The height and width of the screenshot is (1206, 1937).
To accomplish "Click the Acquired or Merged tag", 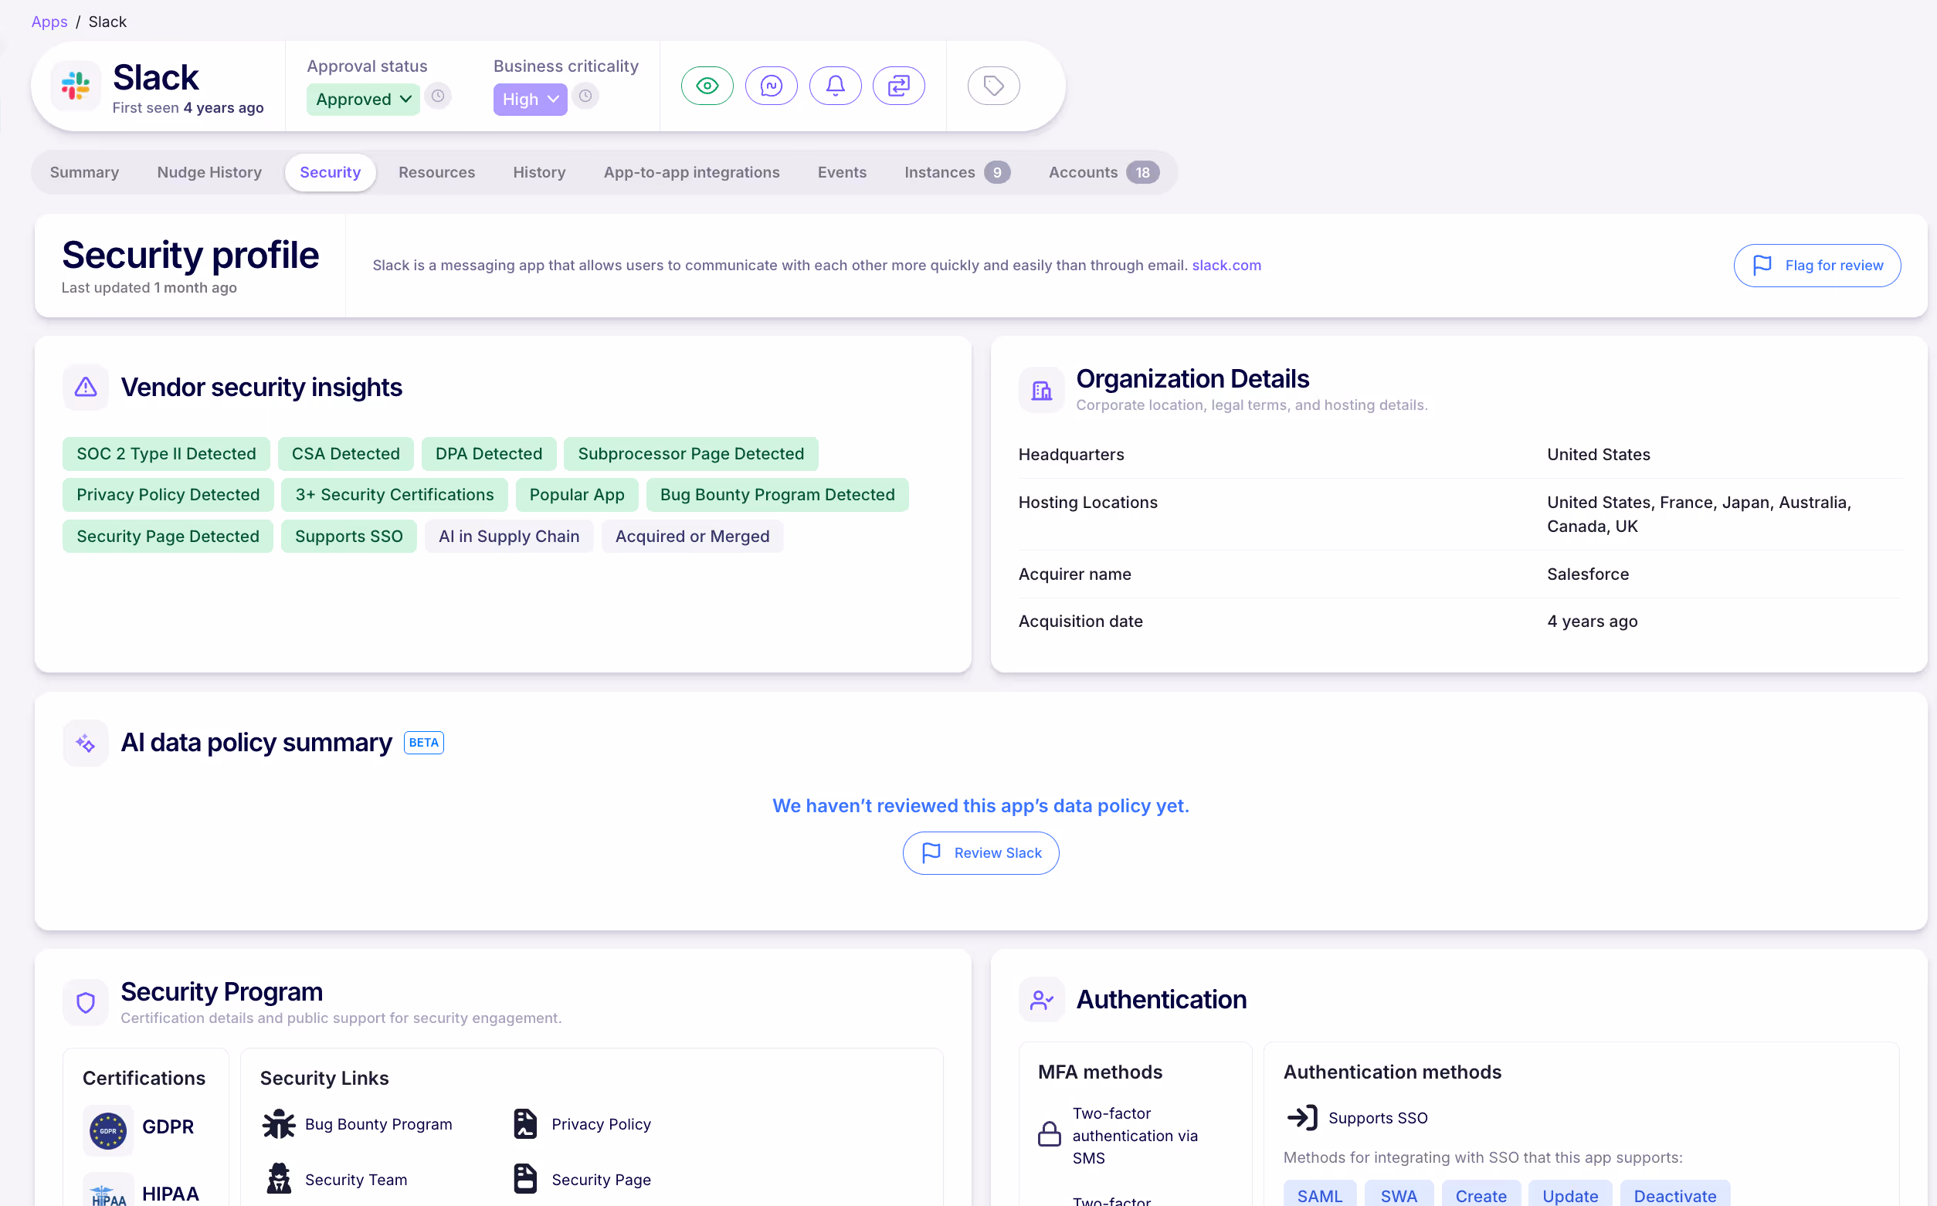I will 692,536.
